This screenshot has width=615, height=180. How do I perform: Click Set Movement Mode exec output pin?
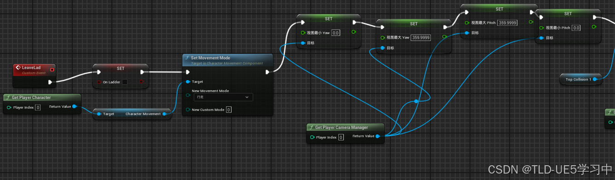point(268,72)
